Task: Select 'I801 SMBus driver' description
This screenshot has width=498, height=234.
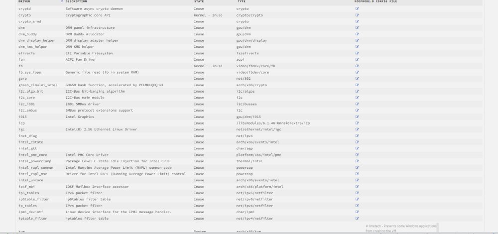Action: coord(83,104)
